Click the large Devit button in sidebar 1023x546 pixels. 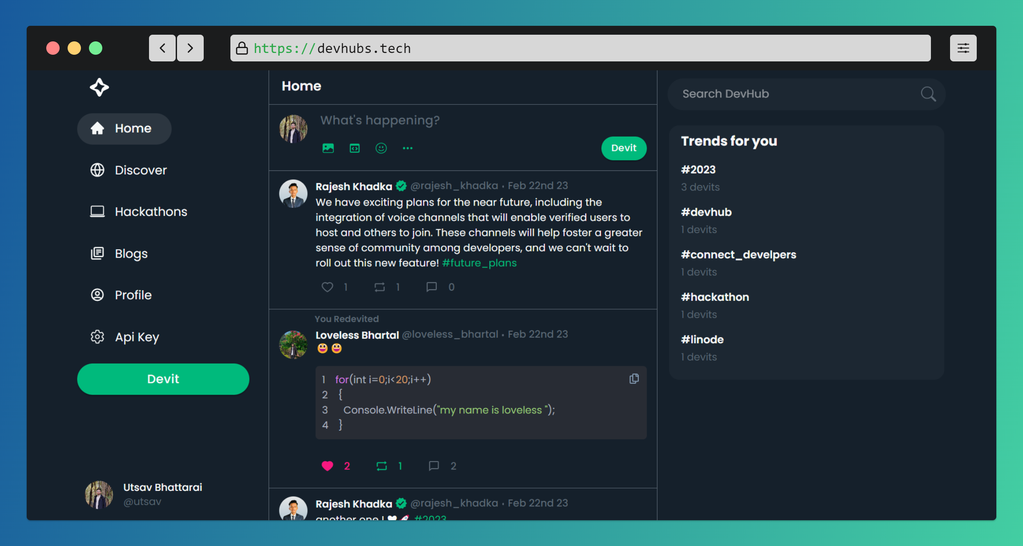coord(163,379)
